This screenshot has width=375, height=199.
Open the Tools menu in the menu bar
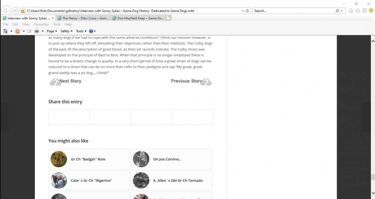tap(57, 24)
